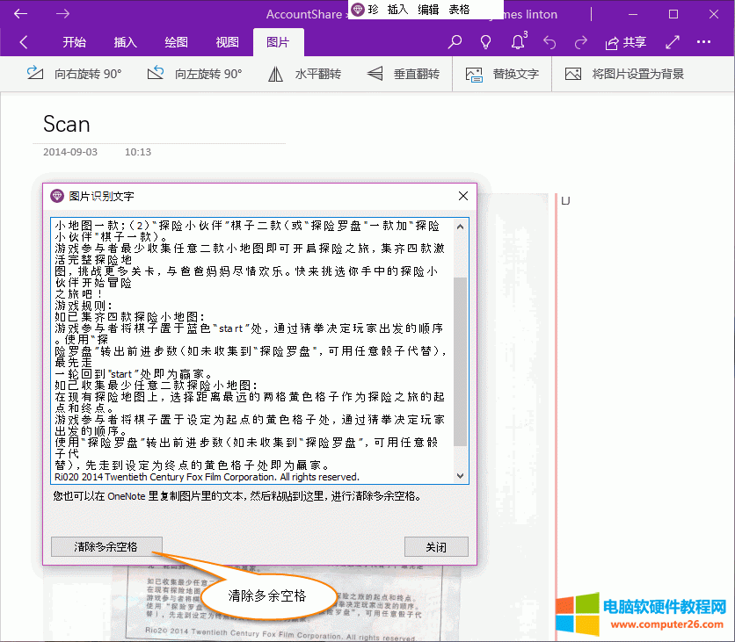This screenshot has height=642, width=735.
Task: Open the lightbulb Tell Me assistant
Action: [x=486, y=41]
